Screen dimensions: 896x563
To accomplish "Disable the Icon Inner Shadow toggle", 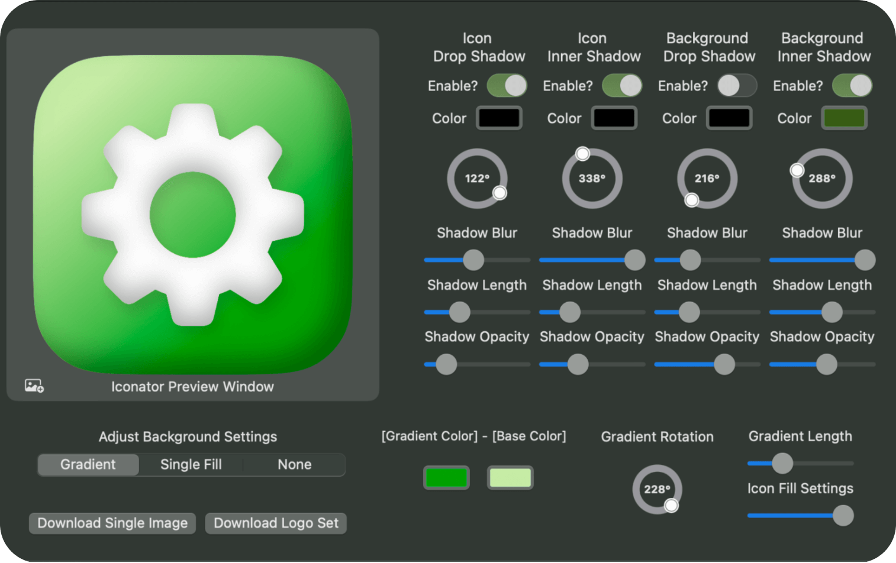I will tap(622, 86).
